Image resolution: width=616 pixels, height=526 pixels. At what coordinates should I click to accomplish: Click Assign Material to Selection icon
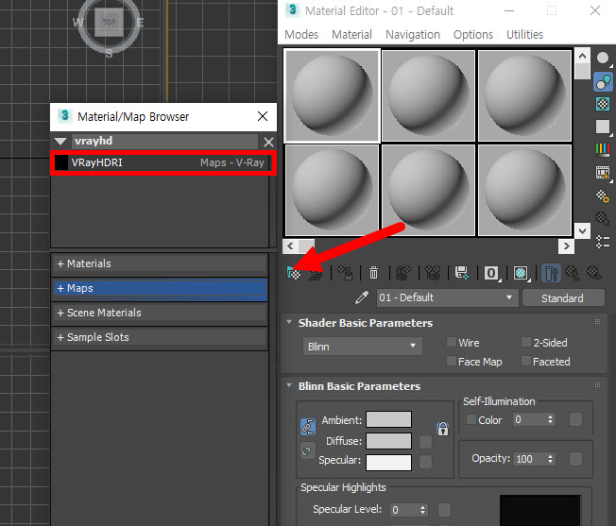click(345, 273)
